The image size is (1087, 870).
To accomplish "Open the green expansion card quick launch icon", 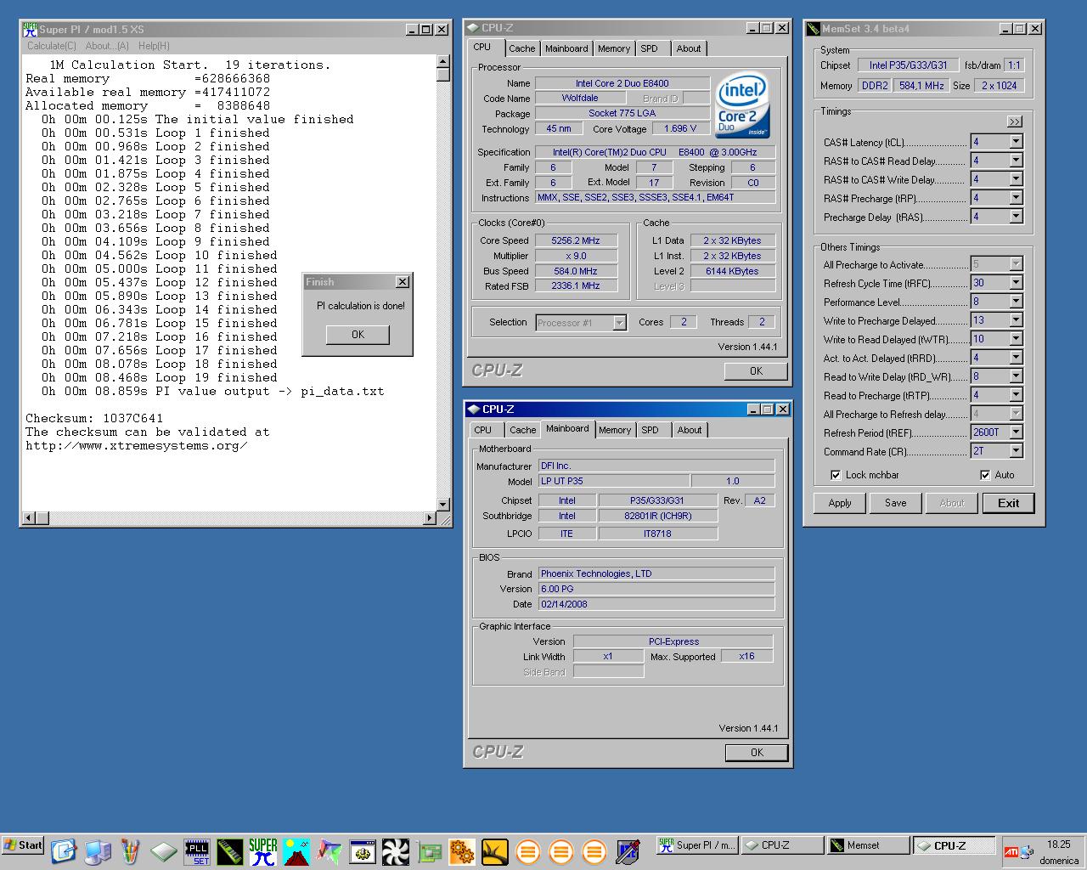I will point(429,851).
